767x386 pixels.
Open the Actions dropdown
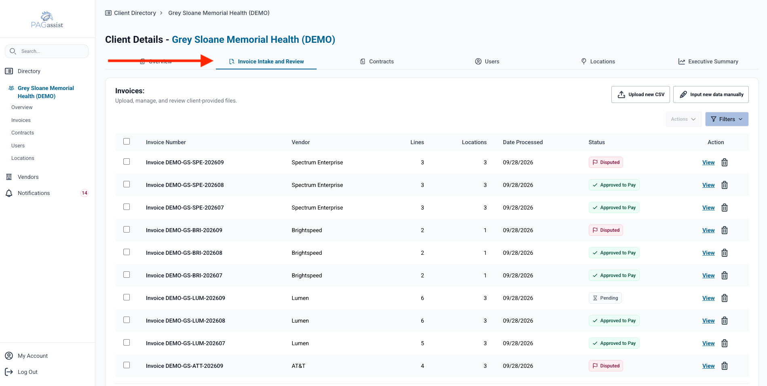(683, 119)
